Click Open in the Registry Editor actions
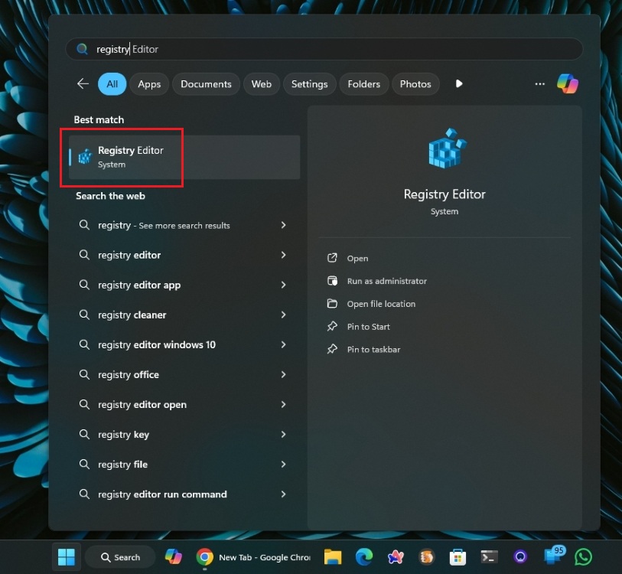The width and height of the screenshot is (622, 574). pos(357,259)
